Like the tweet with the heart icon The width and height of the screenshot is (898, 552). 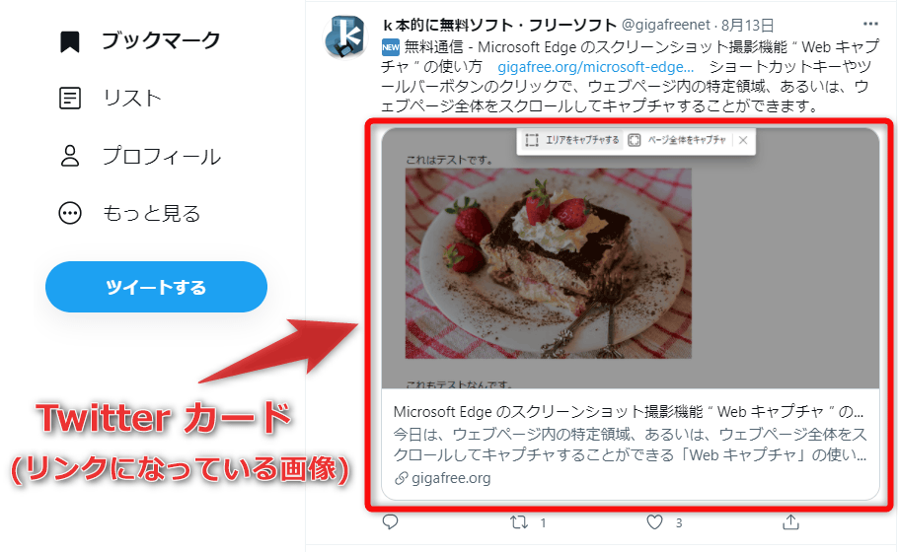tap(654, 521)
